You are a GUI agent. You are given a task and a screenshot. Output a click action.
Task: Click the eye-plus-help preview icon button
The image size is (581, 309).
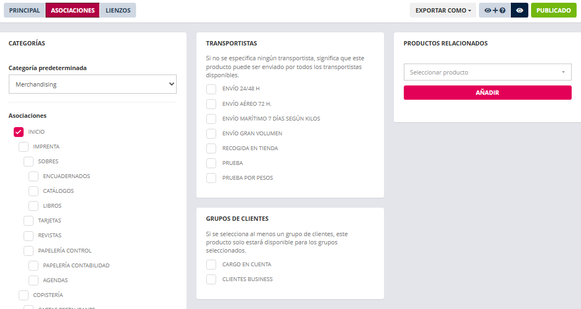point(494,10)
